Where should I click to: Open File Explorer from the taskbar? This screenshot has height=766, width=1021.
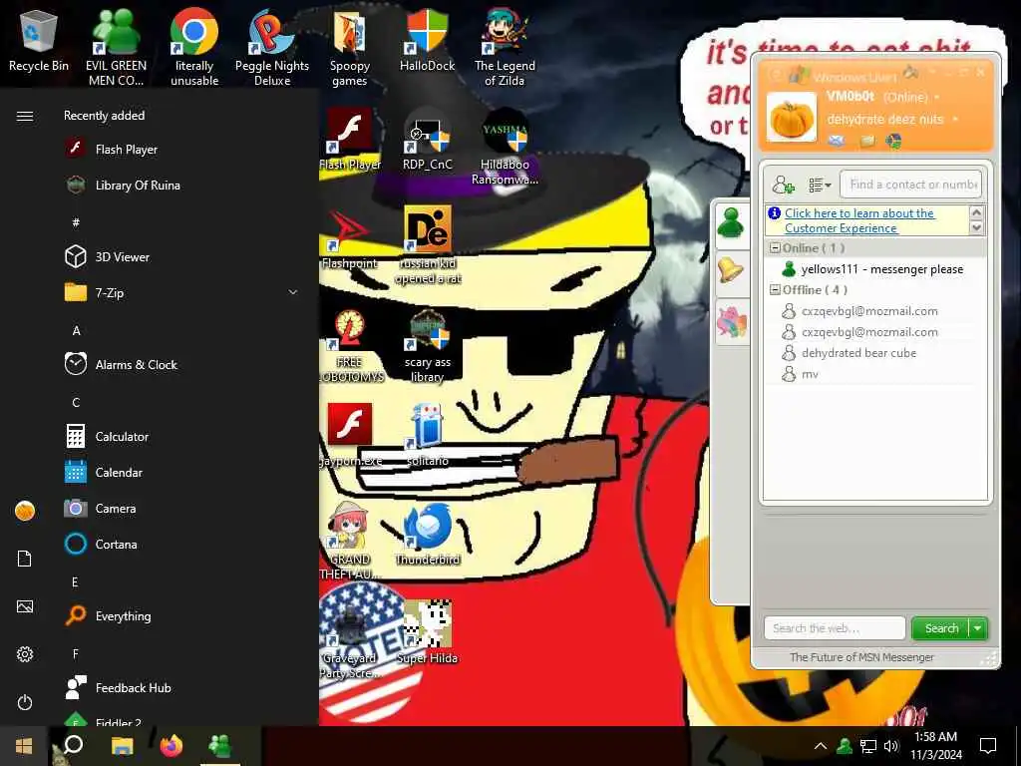click(x=122, y=745)
